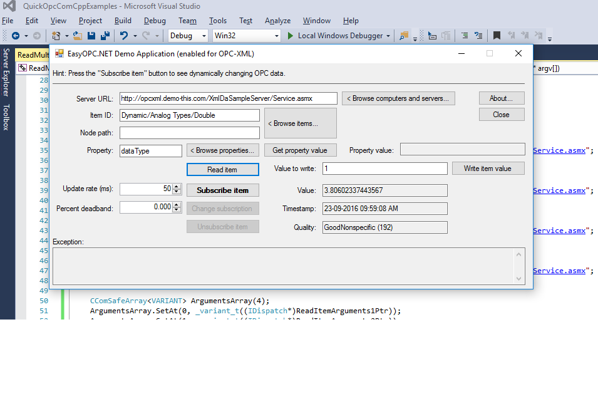Click the Comment selected lines icon
The width and height of the screenshot is (598, 416).
pos(465,36)
